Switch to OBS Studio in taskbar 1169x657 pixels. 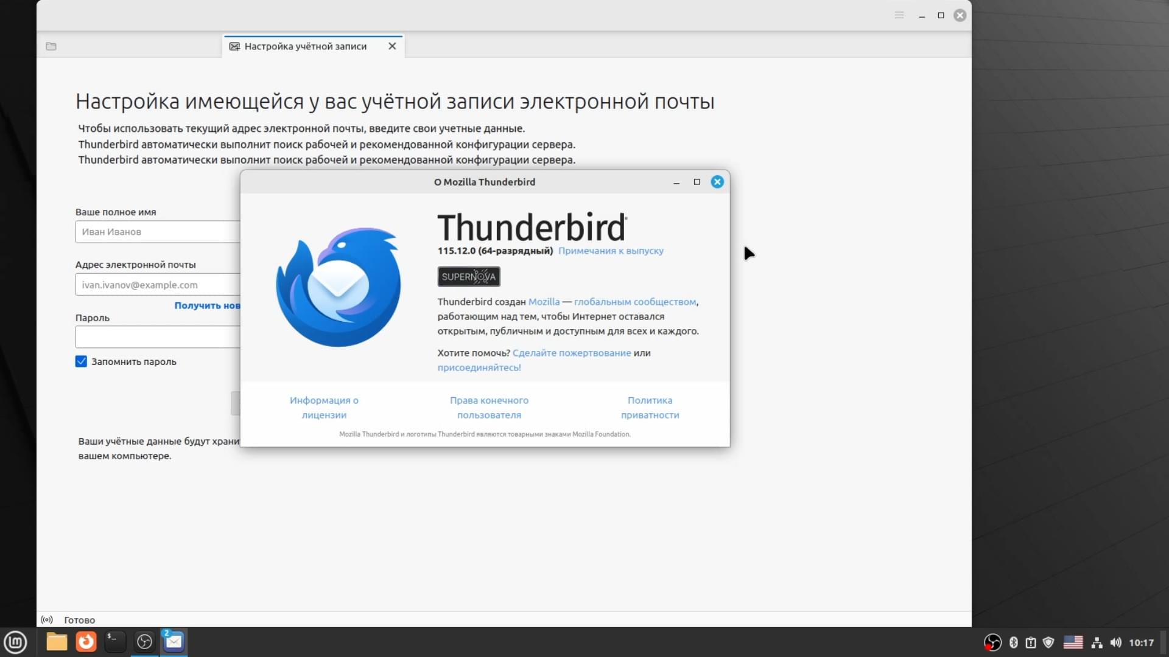144,642
